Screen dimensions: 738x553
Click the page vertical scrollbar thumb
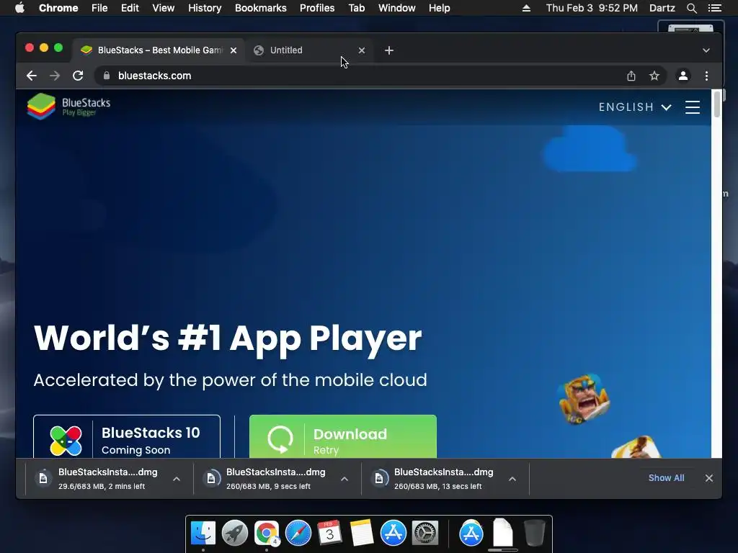[x=717, y=104]
